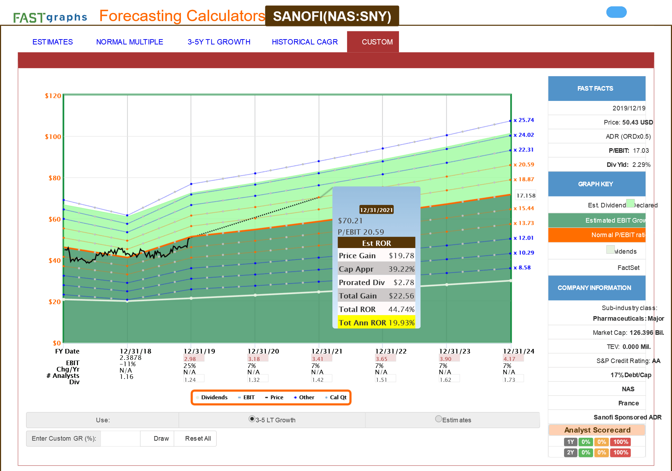Toggle EBIT series in chart legend
The image size is (672, 471).
pyautogui.click(x=246, y=397)
